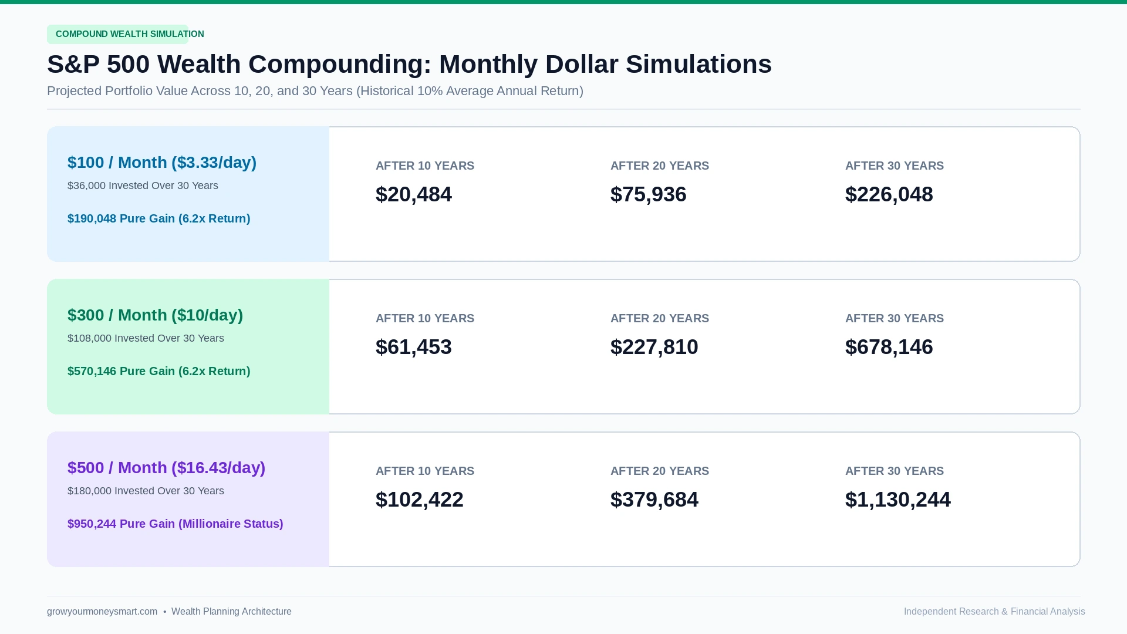Click the $678,146 thirty-year value

[x=889, y=347]
